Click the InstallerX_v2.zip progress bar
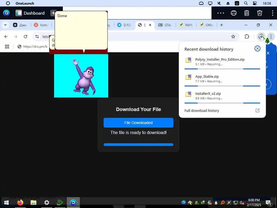 pyautogui.click(x=222, y=103)
